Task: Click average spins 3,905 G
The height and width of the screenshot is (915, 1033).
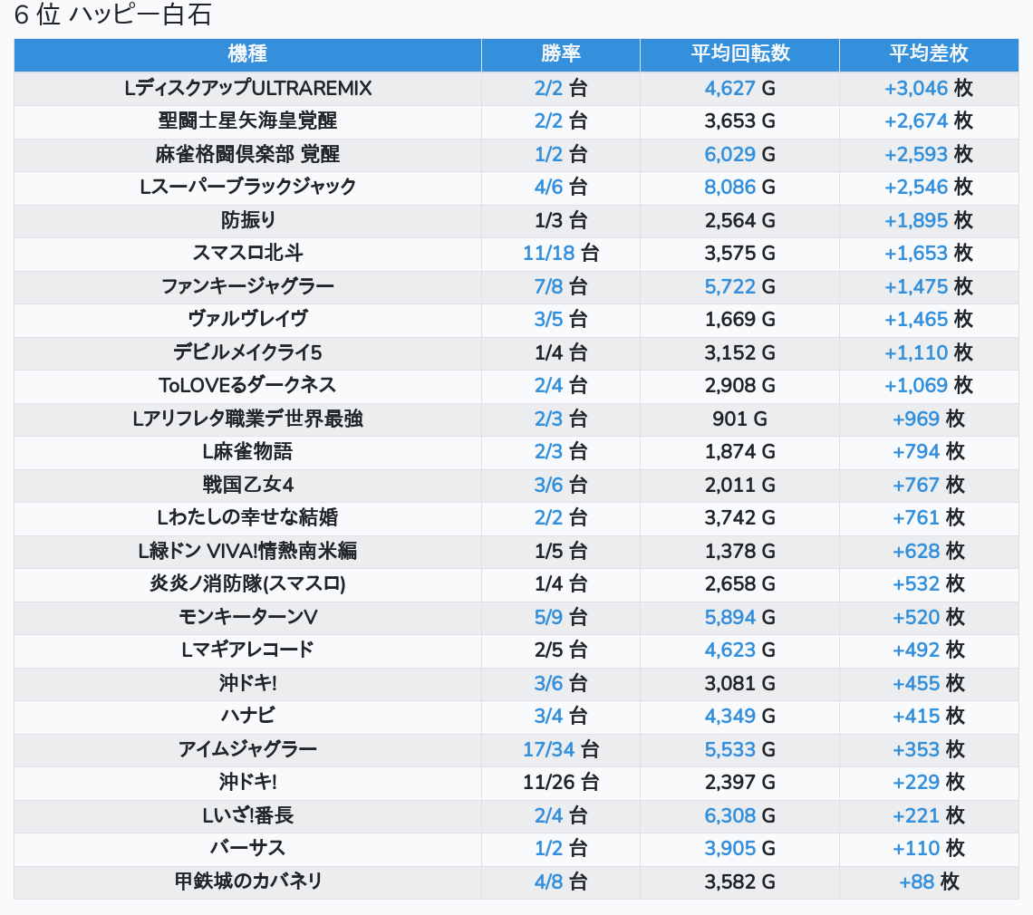Action: [739, 849]
